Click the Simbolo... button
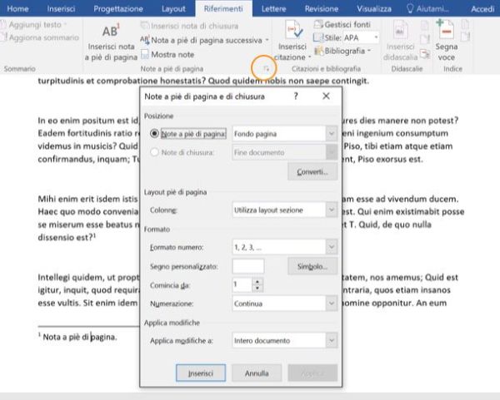The image size is (500, 400). tap(312, 266)
